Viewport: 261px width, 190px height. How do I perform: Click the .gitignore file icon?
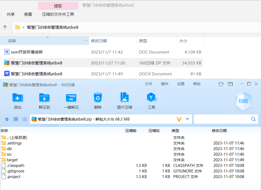pos(4,171)
